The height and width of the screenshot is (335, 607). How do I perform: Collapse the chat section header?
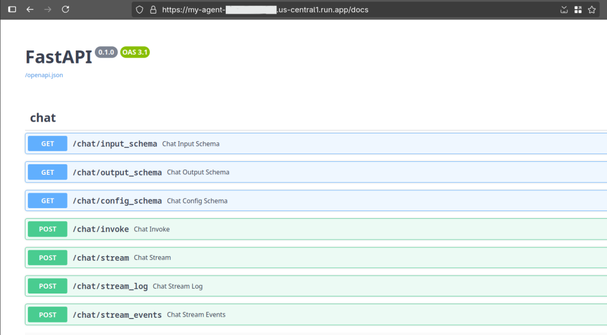point(316,118)
